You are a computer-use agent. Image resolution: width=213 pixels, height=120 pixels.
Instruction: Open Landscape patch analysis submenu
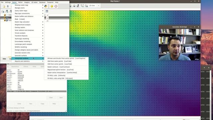[28, 44]
